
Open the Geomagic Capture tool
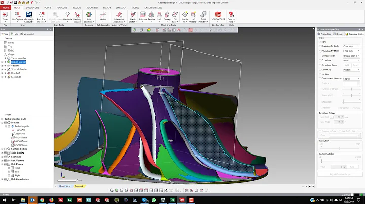[x=29, y=17]
